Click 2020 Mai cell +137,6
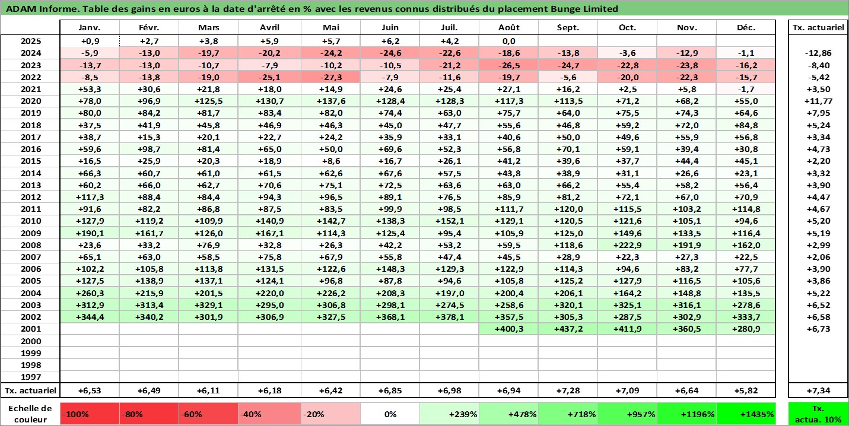 pos(330,101)
